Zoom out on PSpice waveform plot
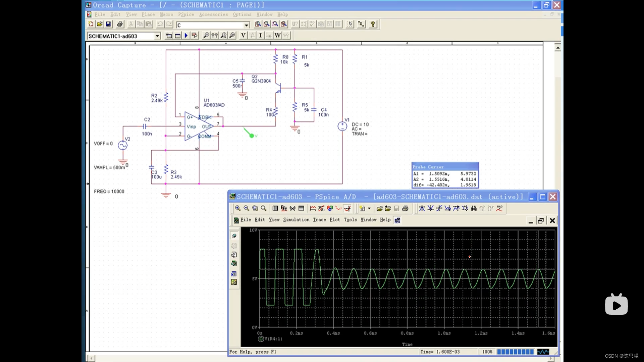Viewport: 644px width, 362px height. [x=247, y=208]
